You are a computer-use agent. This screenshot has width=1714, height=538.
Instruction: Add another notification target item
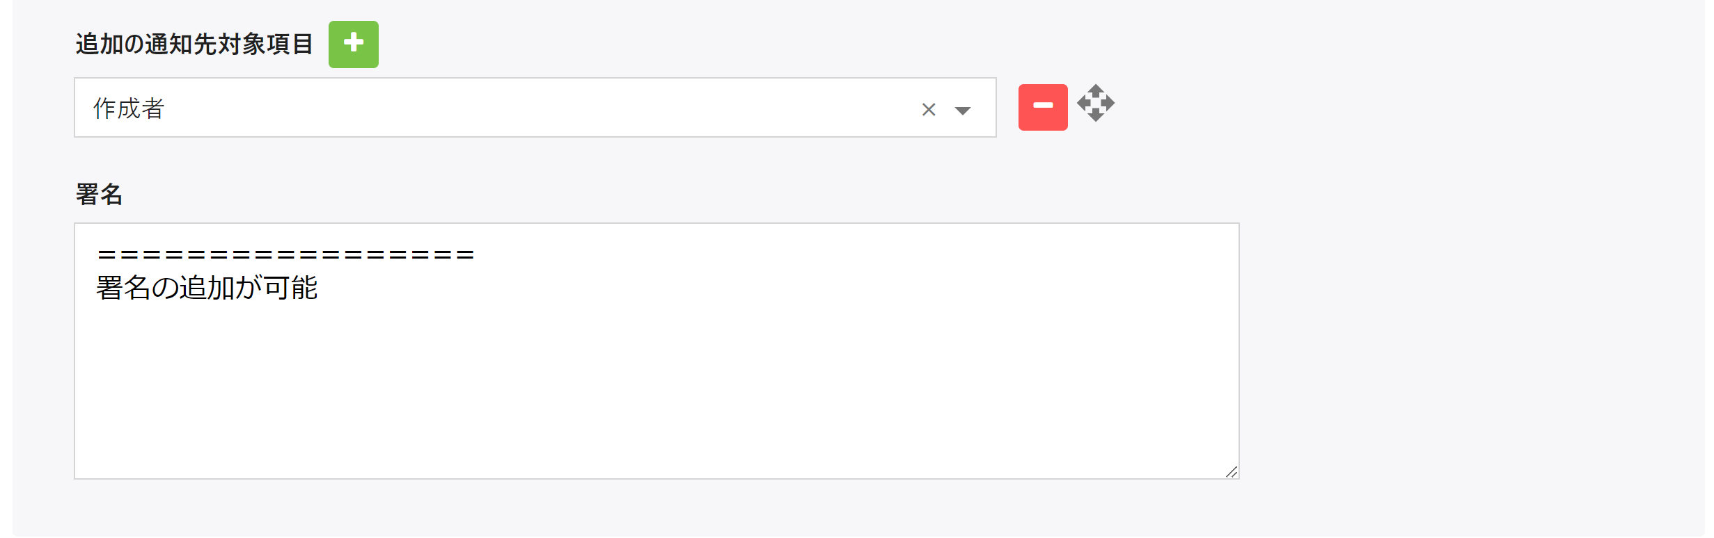(x=353, y=44)
